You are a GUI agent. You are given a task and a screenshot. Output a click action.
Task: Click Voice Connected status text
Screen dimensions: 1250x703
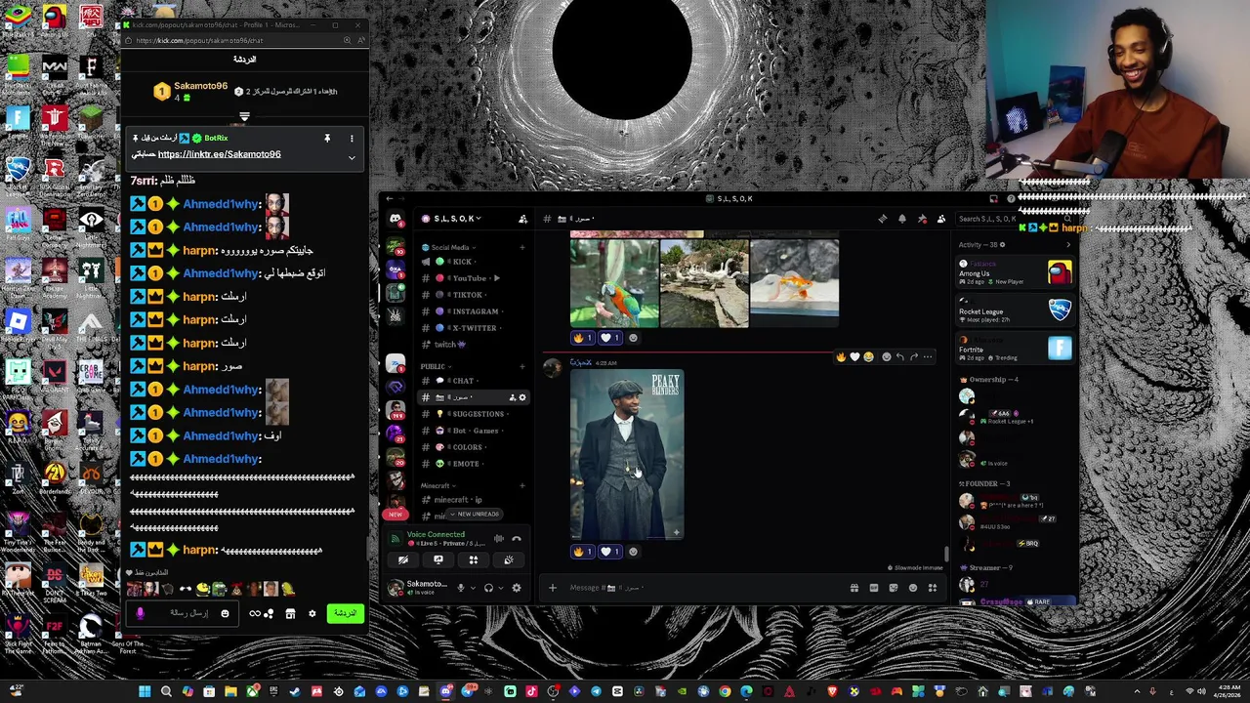tap(436, 534)
